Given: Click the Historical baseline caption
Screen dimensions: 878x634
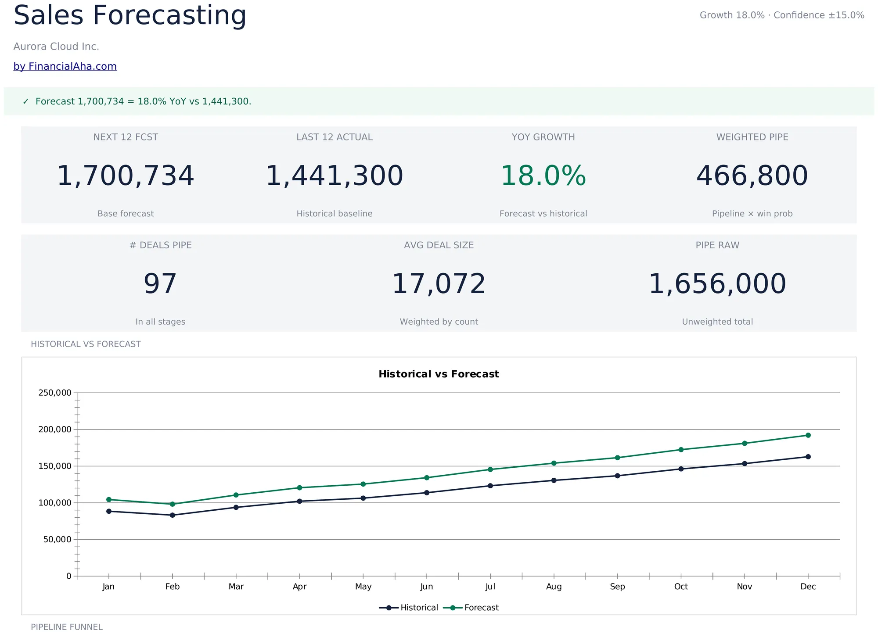Looking at the screenshot, I should (x=335, y=214).
